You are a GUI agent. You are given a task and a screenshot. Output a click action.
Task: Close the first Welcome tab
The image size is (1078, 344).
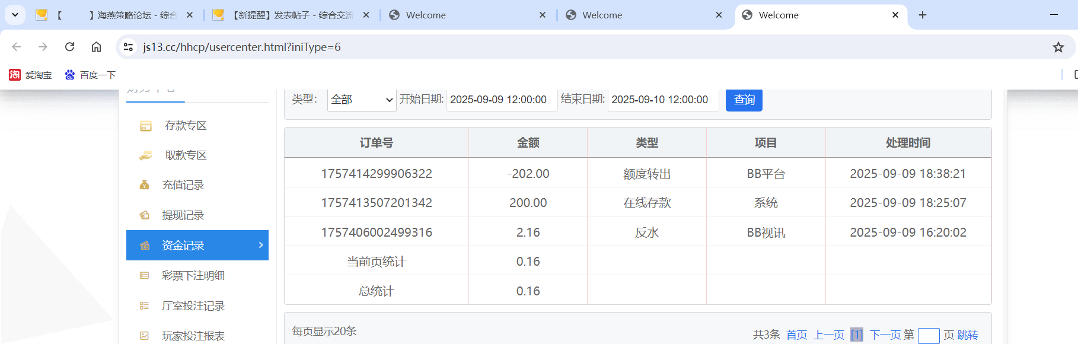click(x=543, y=15)
